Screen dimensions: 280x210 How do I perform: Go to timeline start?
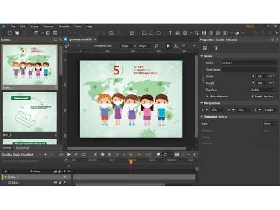[62, 155]
